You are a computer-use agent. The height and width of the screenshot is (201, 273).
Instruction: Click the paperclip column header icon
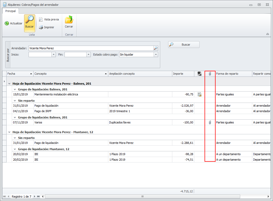click(210, 74)
